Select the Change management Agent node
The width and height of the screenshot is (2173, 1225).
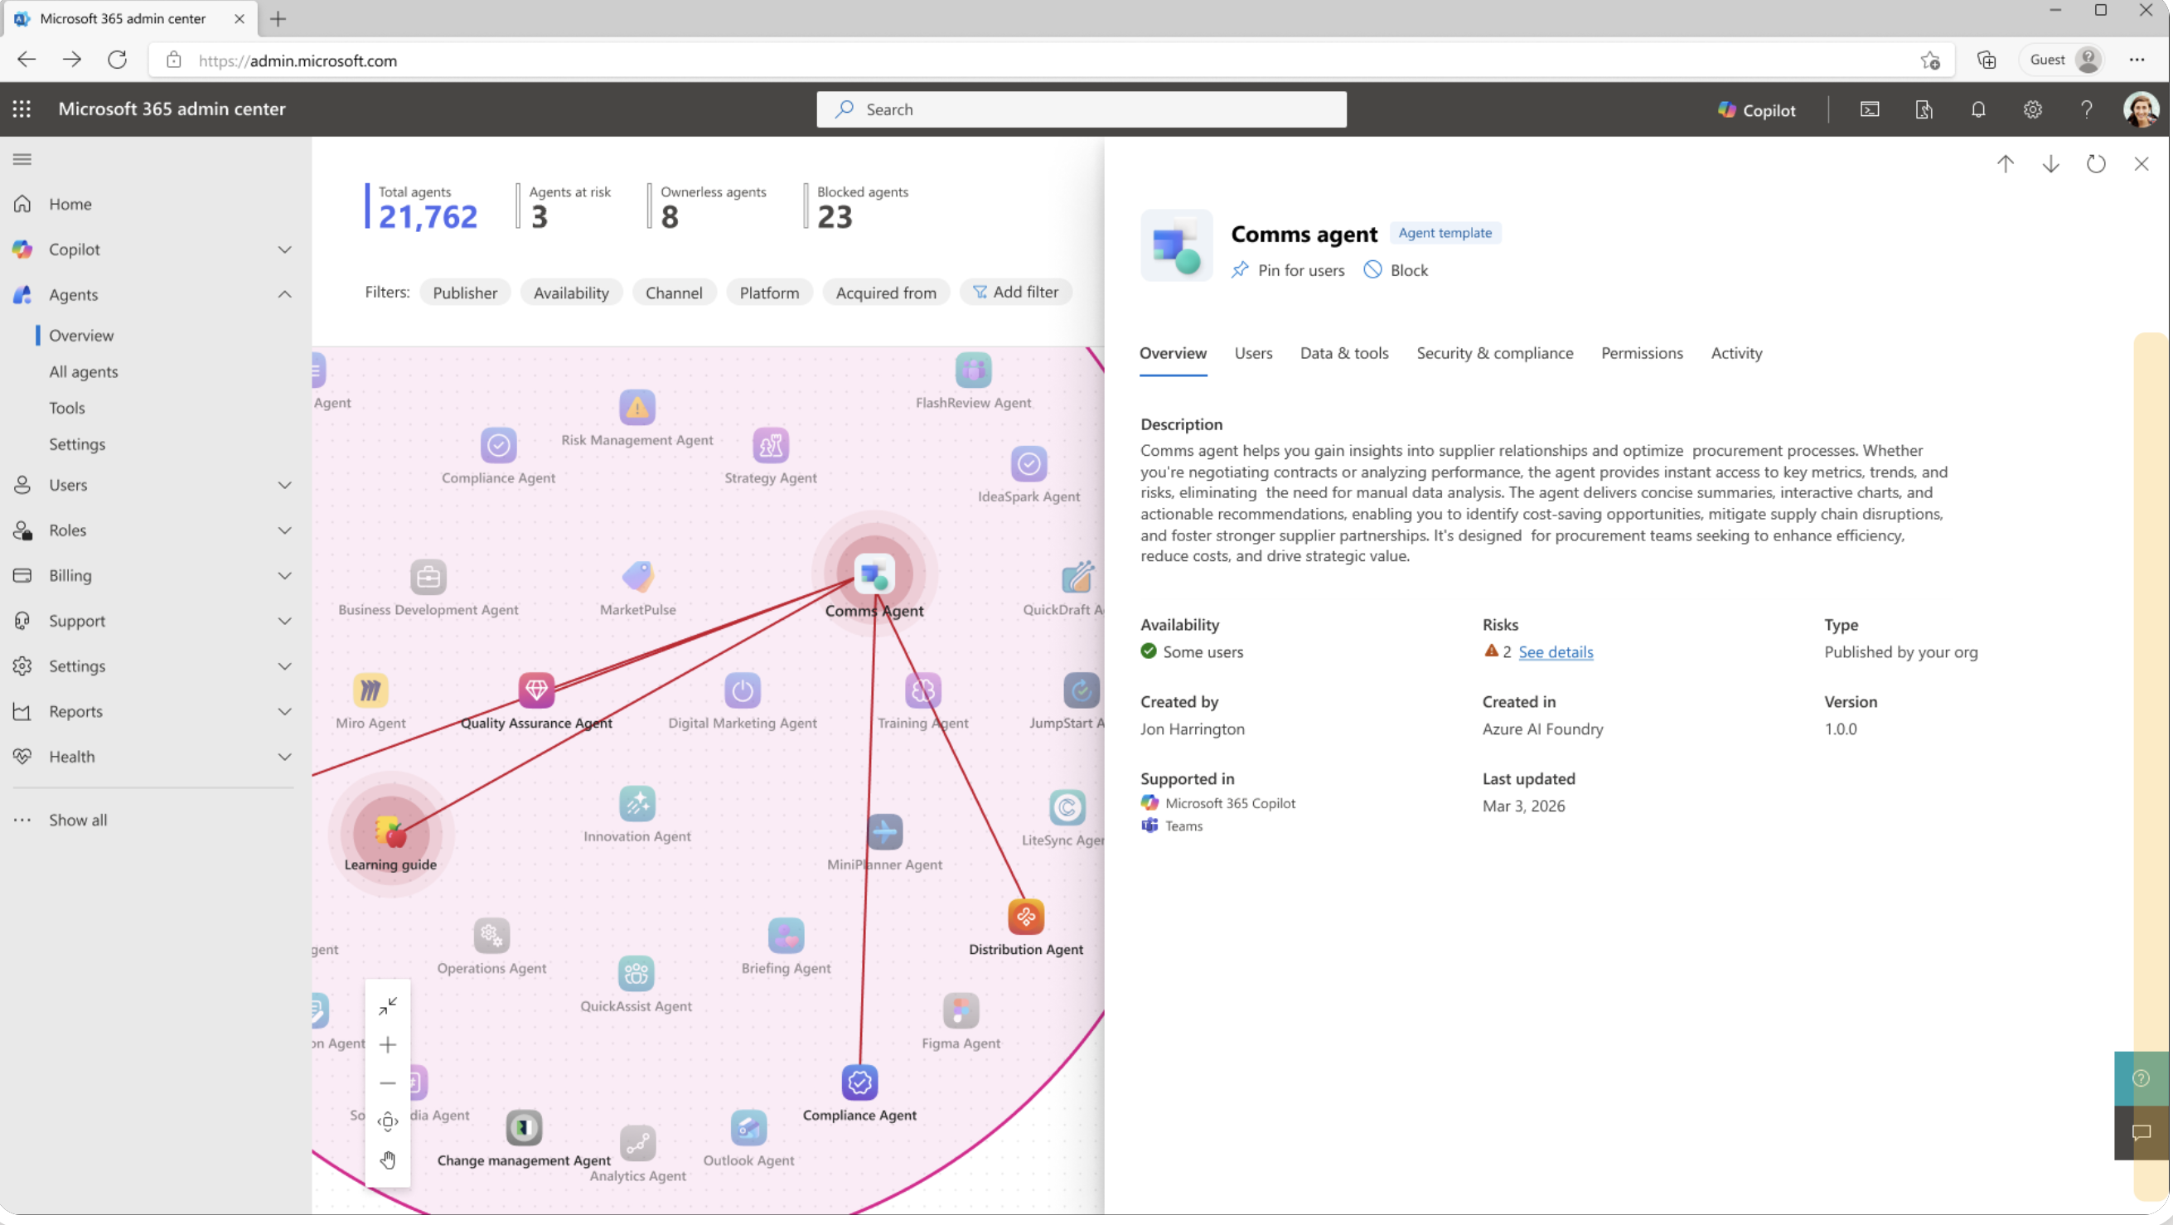pyautogui.click(x=524, y=1128)
